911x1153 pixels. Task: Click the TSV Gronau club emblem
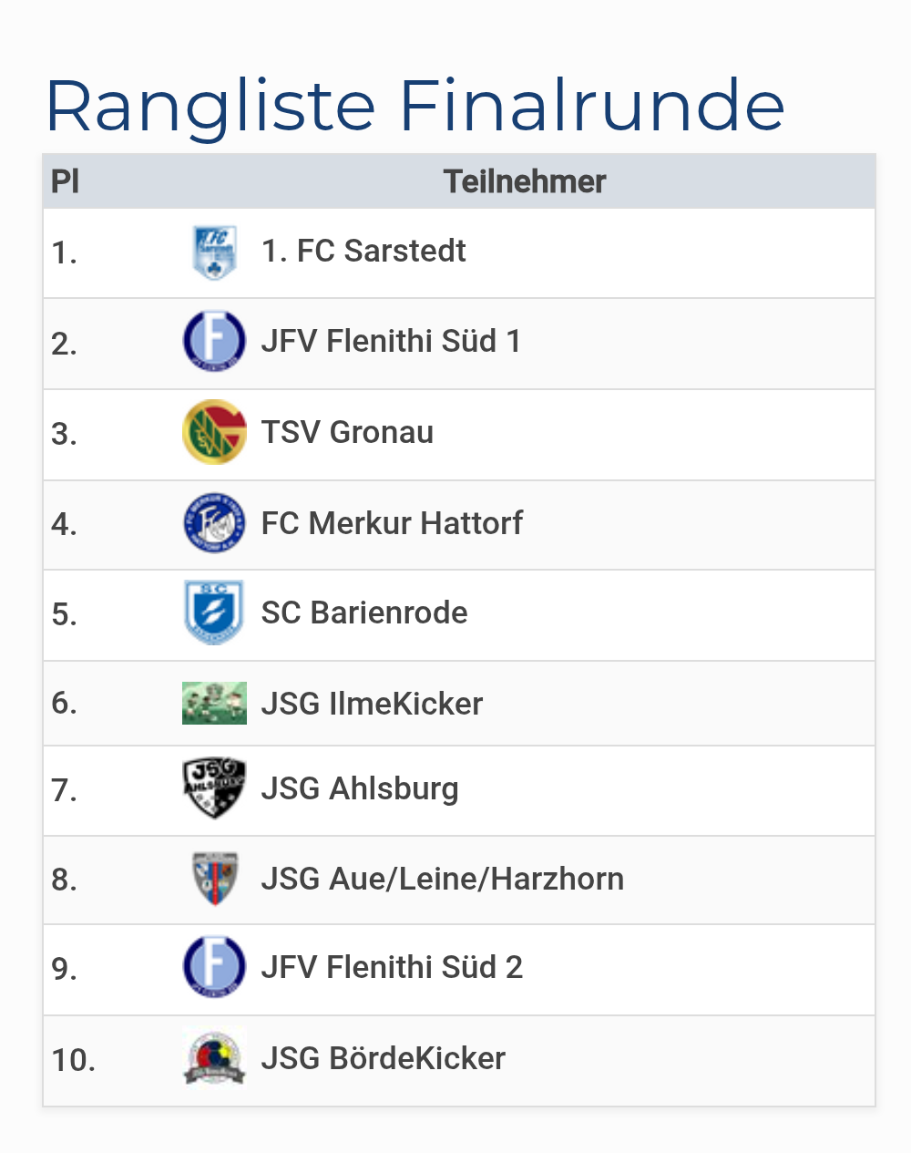(x=214, y=432)
